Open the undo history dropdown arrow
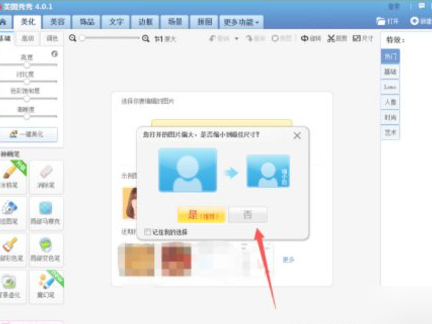The image size is (432, 324). 237,39
